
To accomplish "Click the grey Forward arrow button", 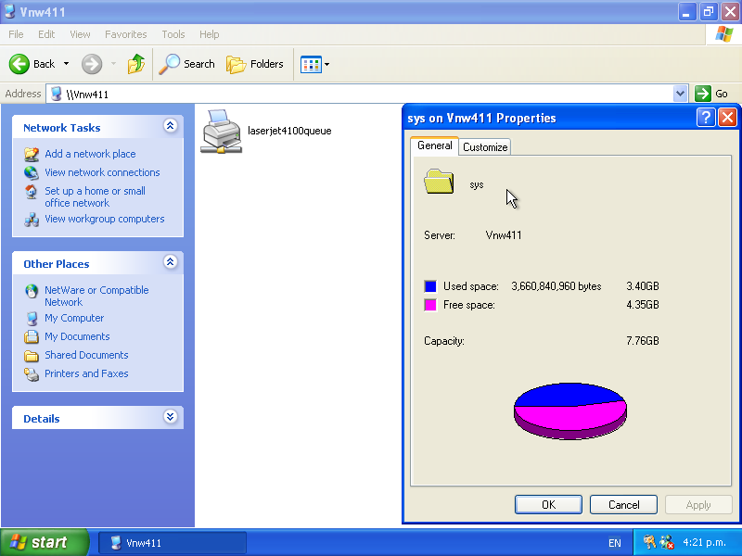I will tap(92, 64).
